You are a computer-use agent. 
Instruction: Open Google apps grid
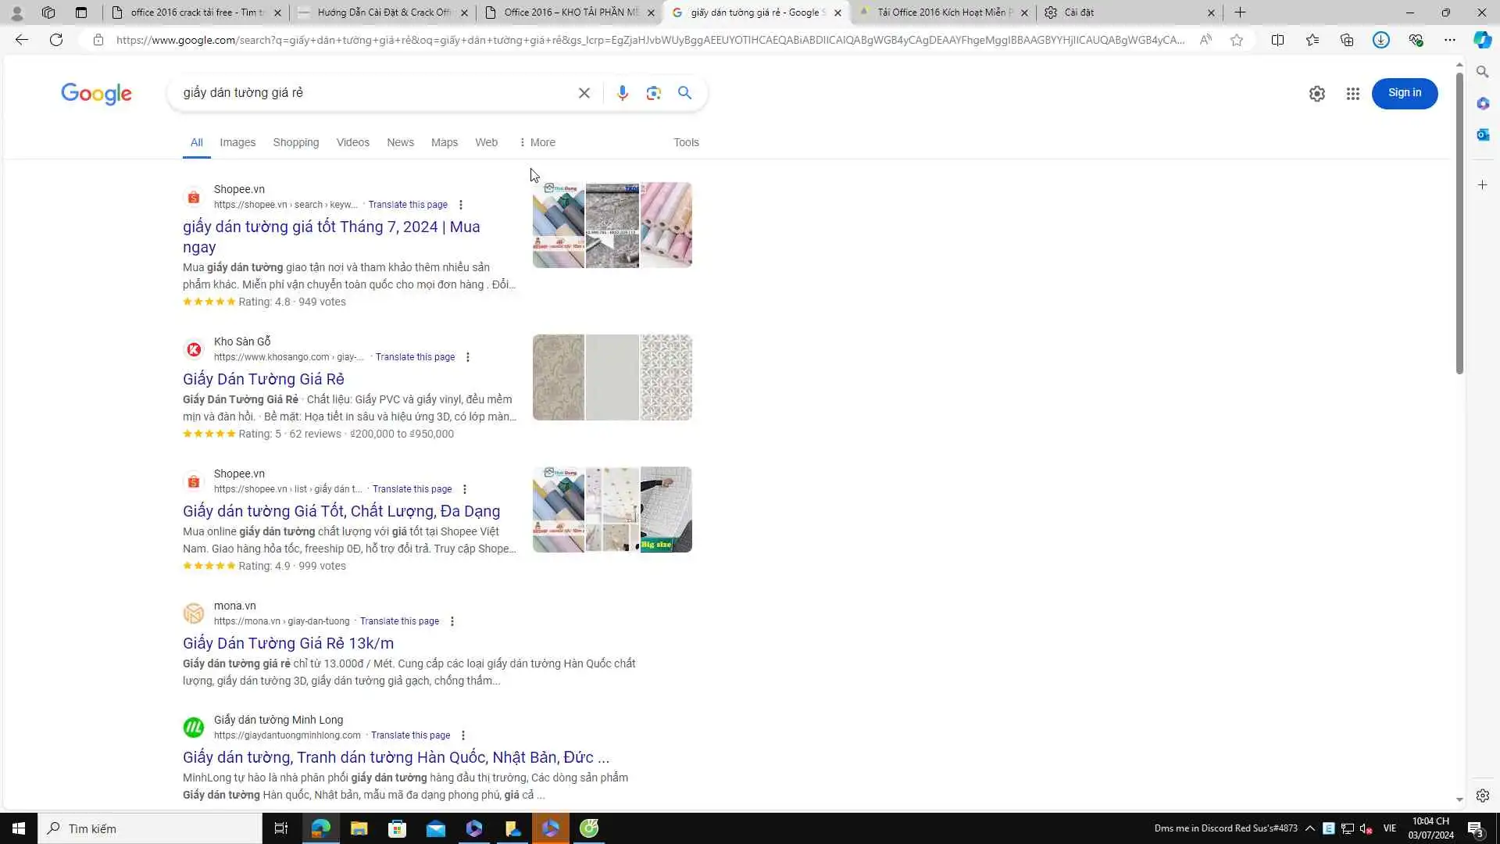(1352, 94)
